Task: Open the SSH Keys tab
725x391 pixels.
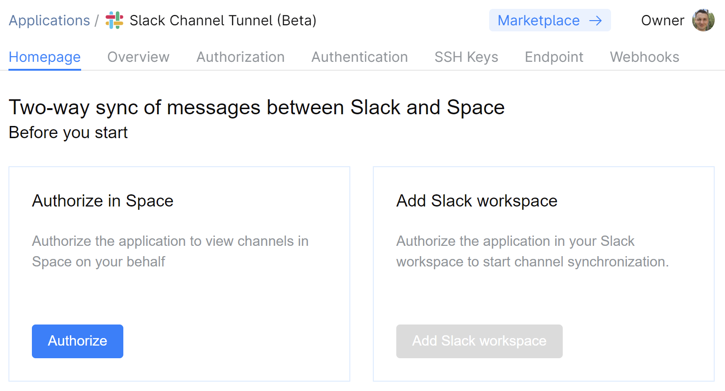Action: (466, 57)
